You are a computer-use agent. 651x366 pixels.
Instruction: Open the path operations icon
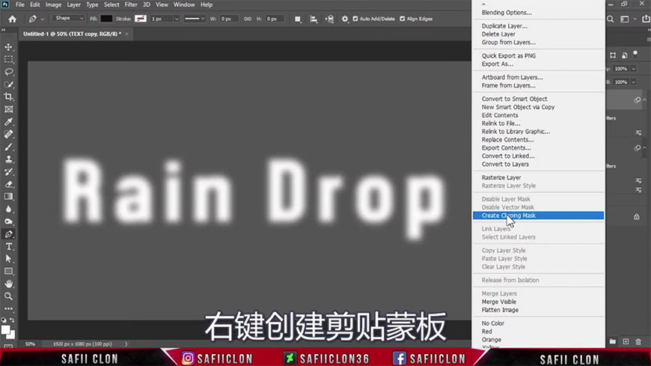click(298, 19)
